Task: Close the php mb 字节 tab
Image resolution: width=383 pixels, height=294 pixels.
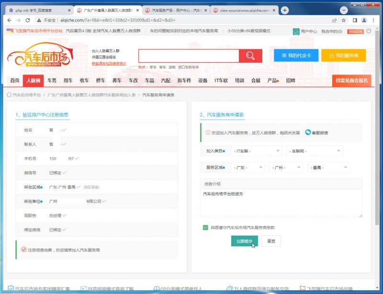Action: 69,10
